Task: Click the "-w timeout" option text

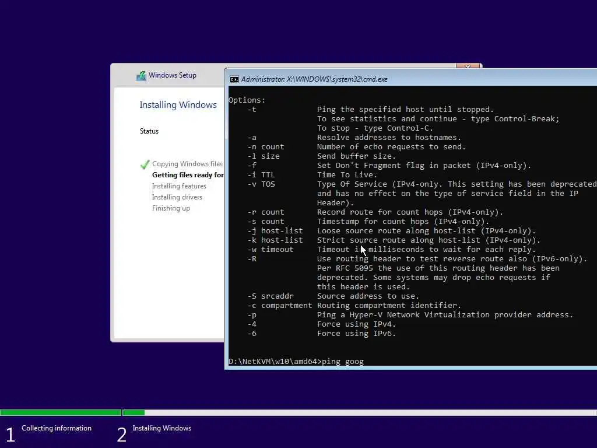Action: (x=271, y=250)
